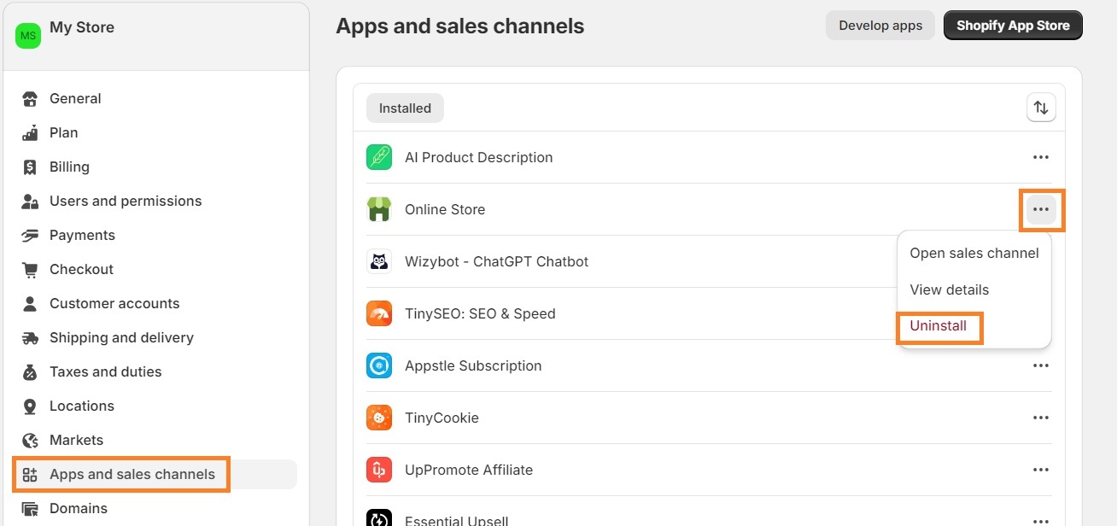Click the AI Product Description app icon
1117x526 pixels.
coord(378,157)
